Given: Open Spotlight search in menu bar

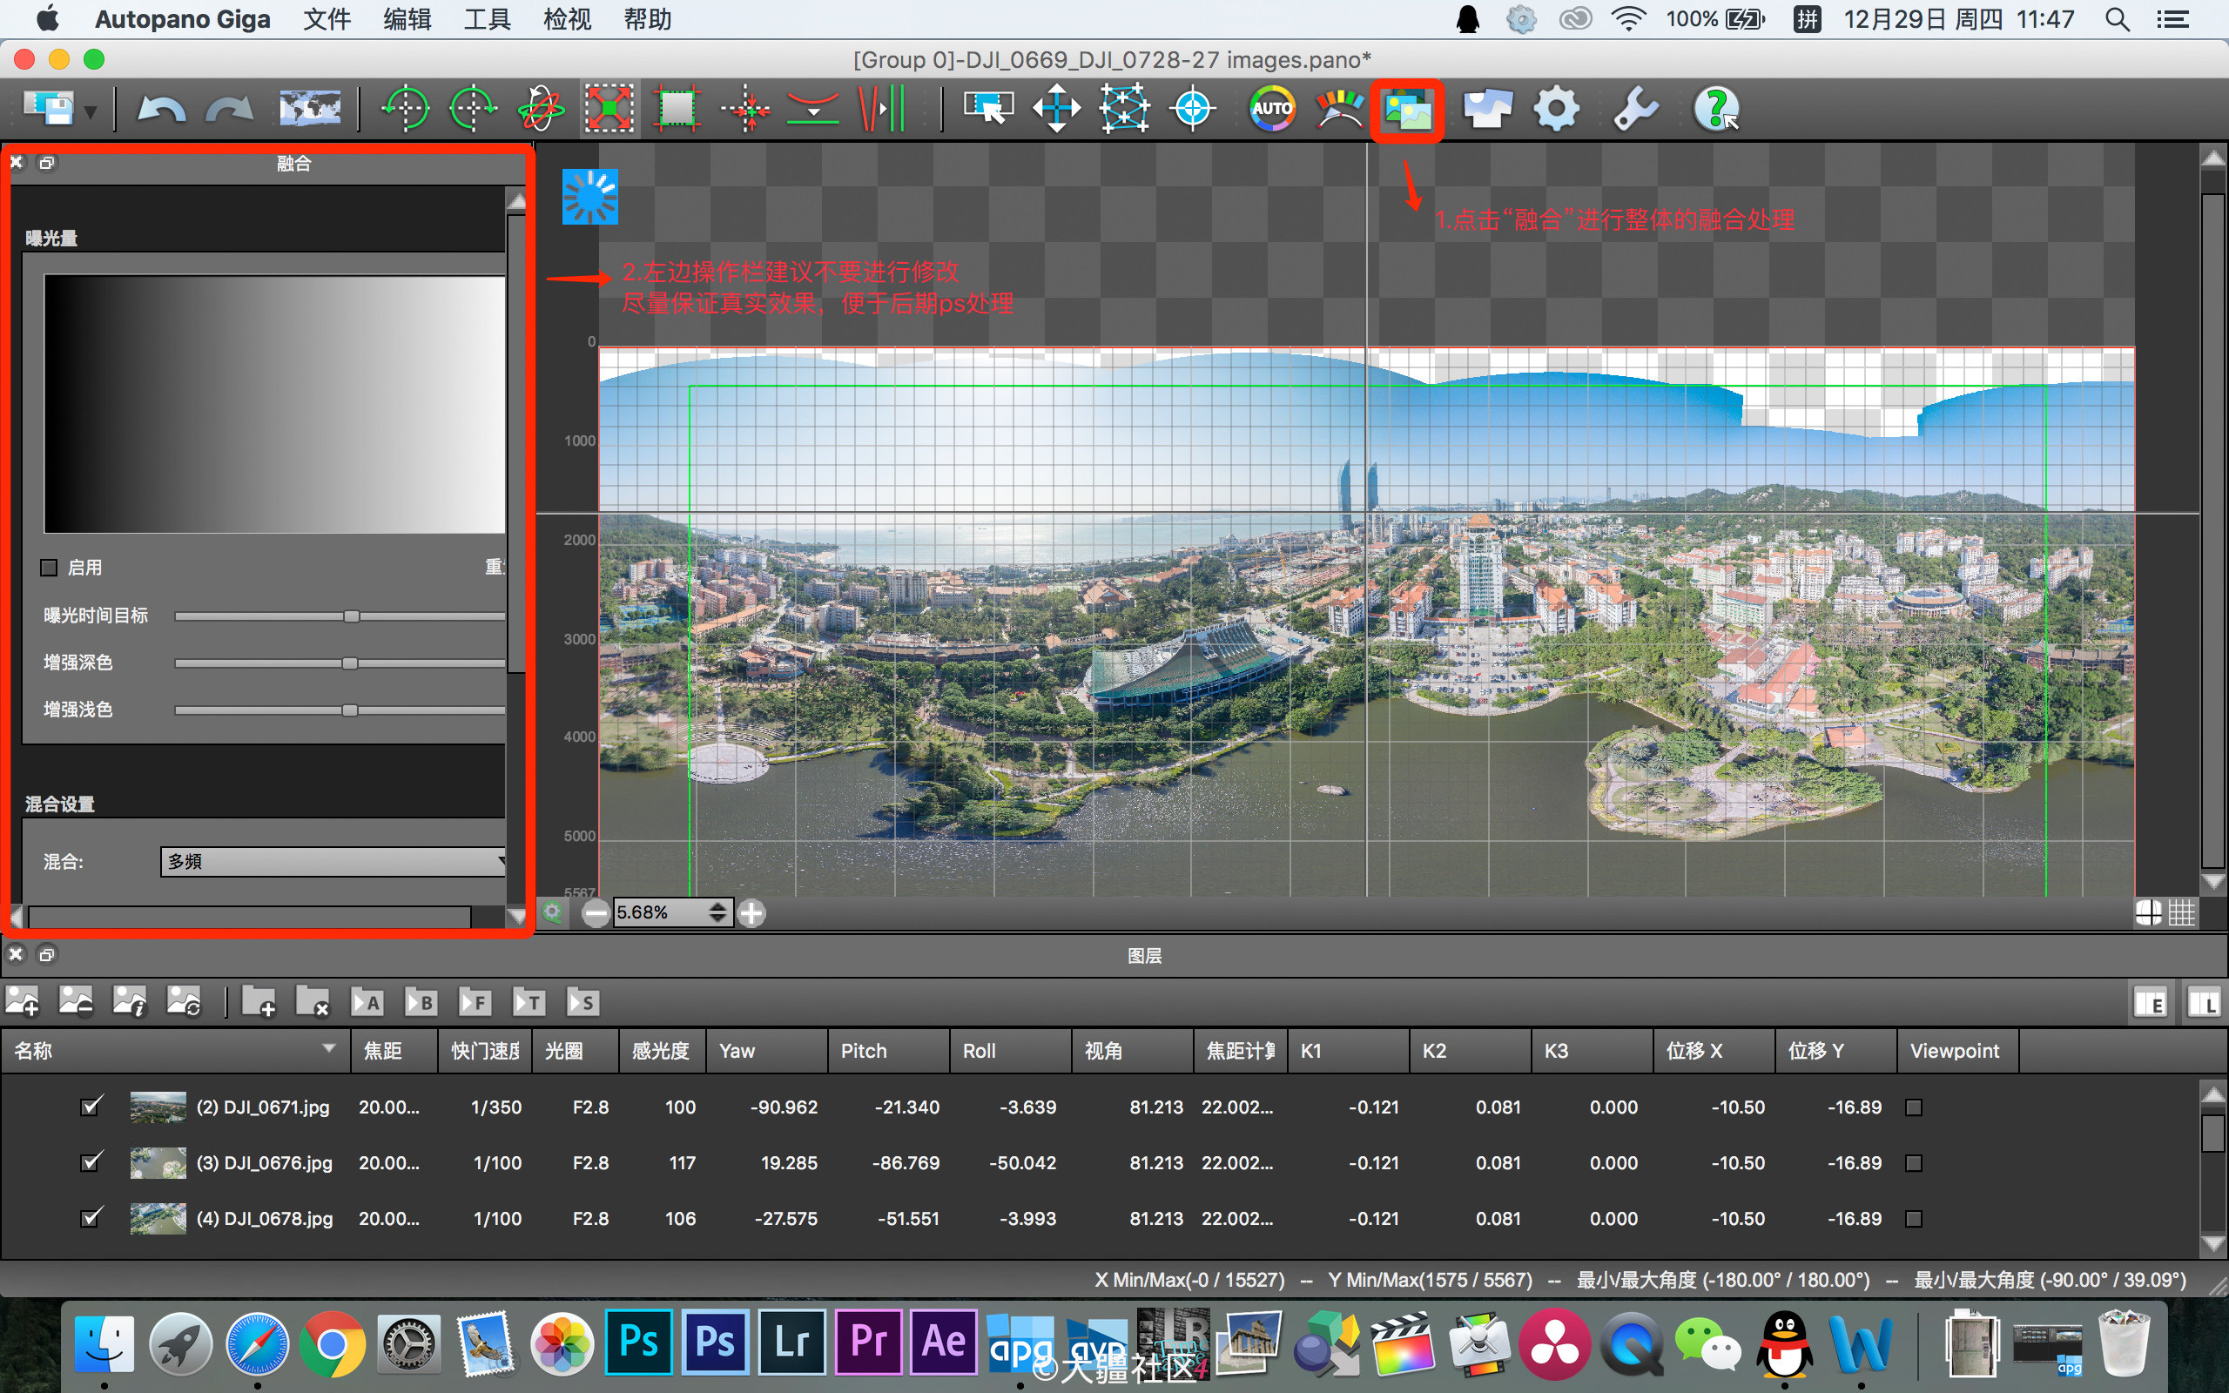Looking at the screenshot, I should tap(2118, 19).
